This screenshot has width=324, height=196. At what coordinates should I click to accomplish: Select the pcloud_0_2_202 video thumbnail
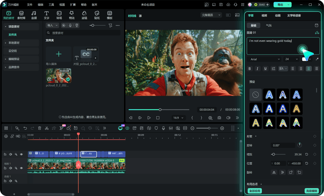[59, 75]
